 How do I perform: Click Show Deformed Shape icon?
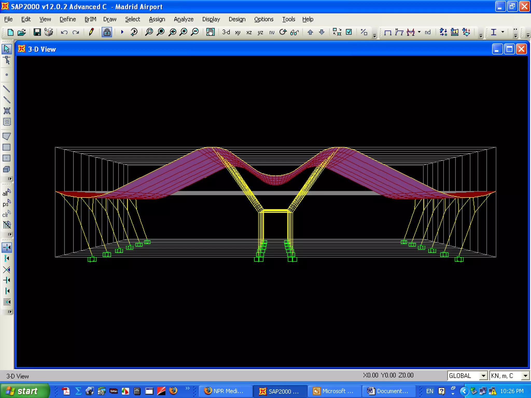pyautogui.click(x=399, y=32)
